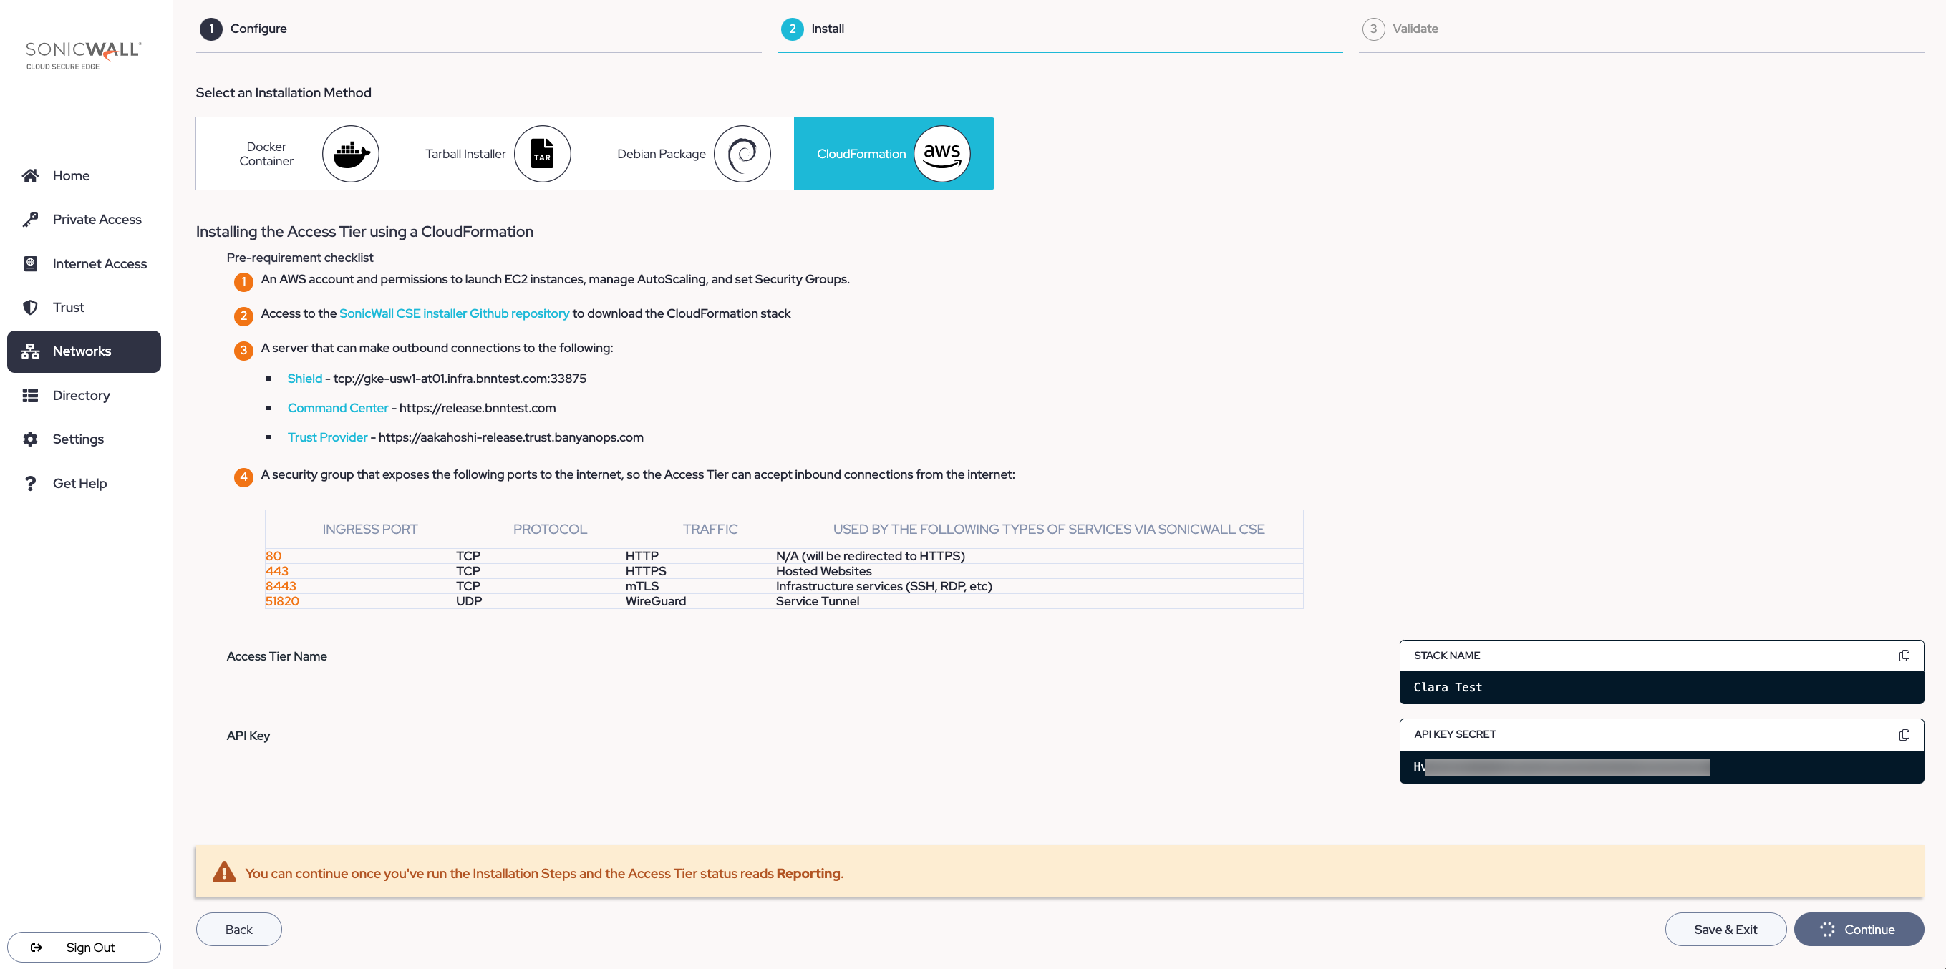Select Debian Package installation method
Image resolution: width=1946 pixels, height=969 pixels.
[x=693, y=153]
